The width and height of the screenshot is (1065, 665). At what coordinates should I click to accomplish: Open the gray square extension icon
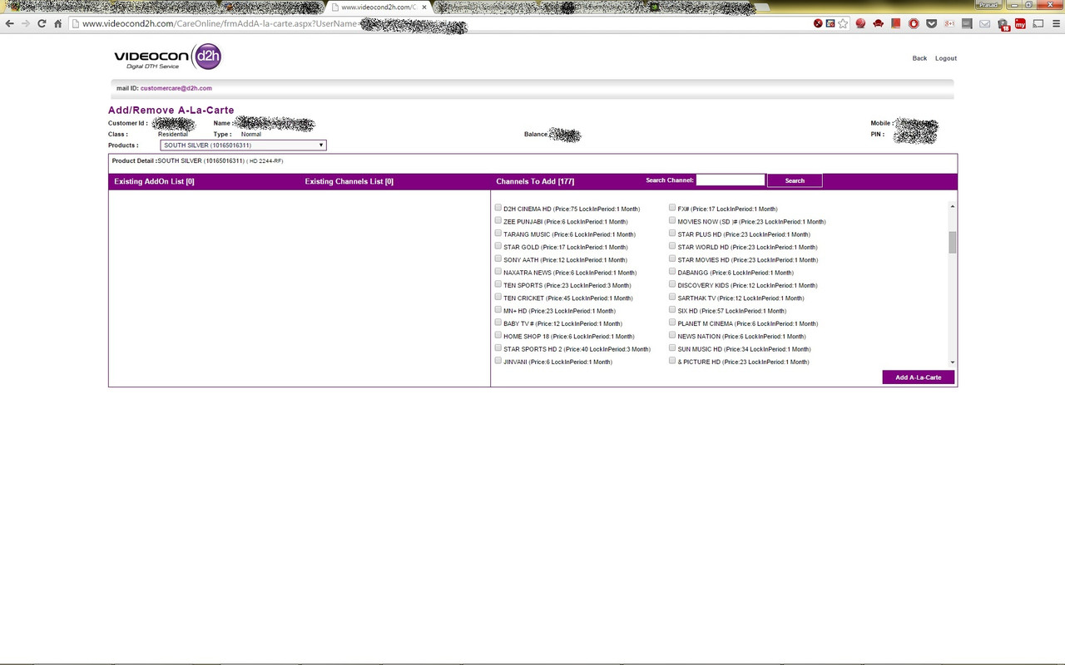967,24
